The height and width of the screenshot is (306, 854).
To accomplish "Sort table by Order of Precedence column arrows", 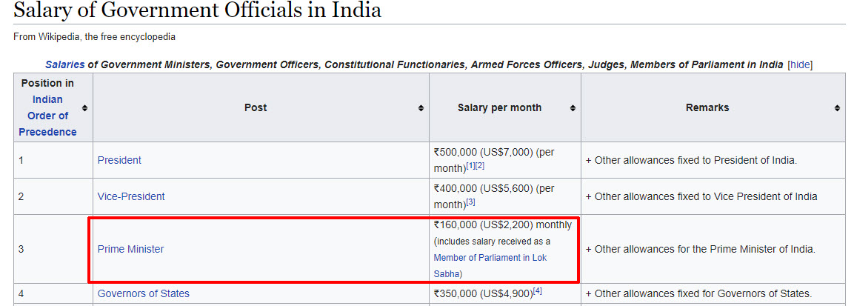I will [x=84, y=108].
